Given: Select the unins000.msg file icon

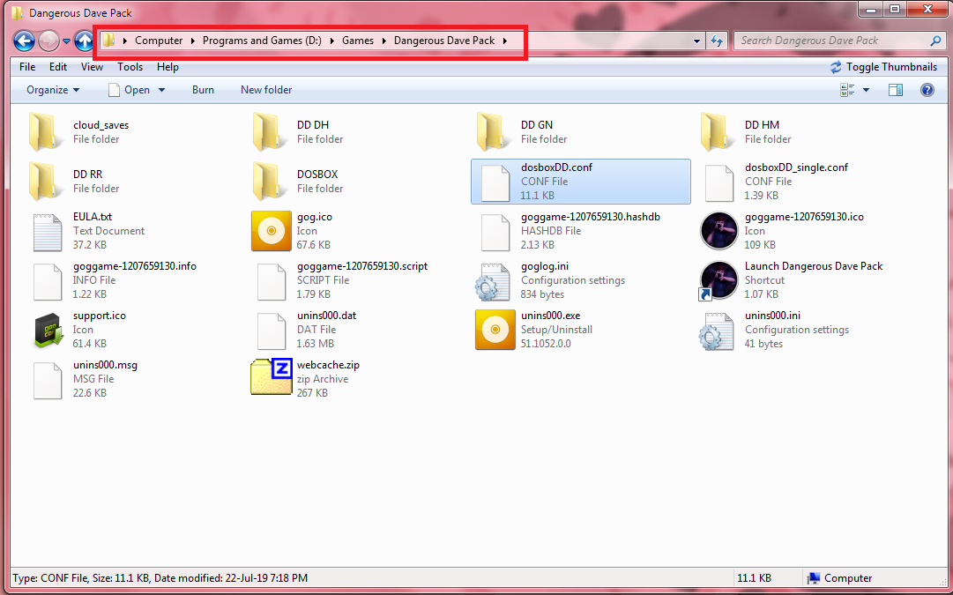Looking at the screenshot, I should (47, 380).
